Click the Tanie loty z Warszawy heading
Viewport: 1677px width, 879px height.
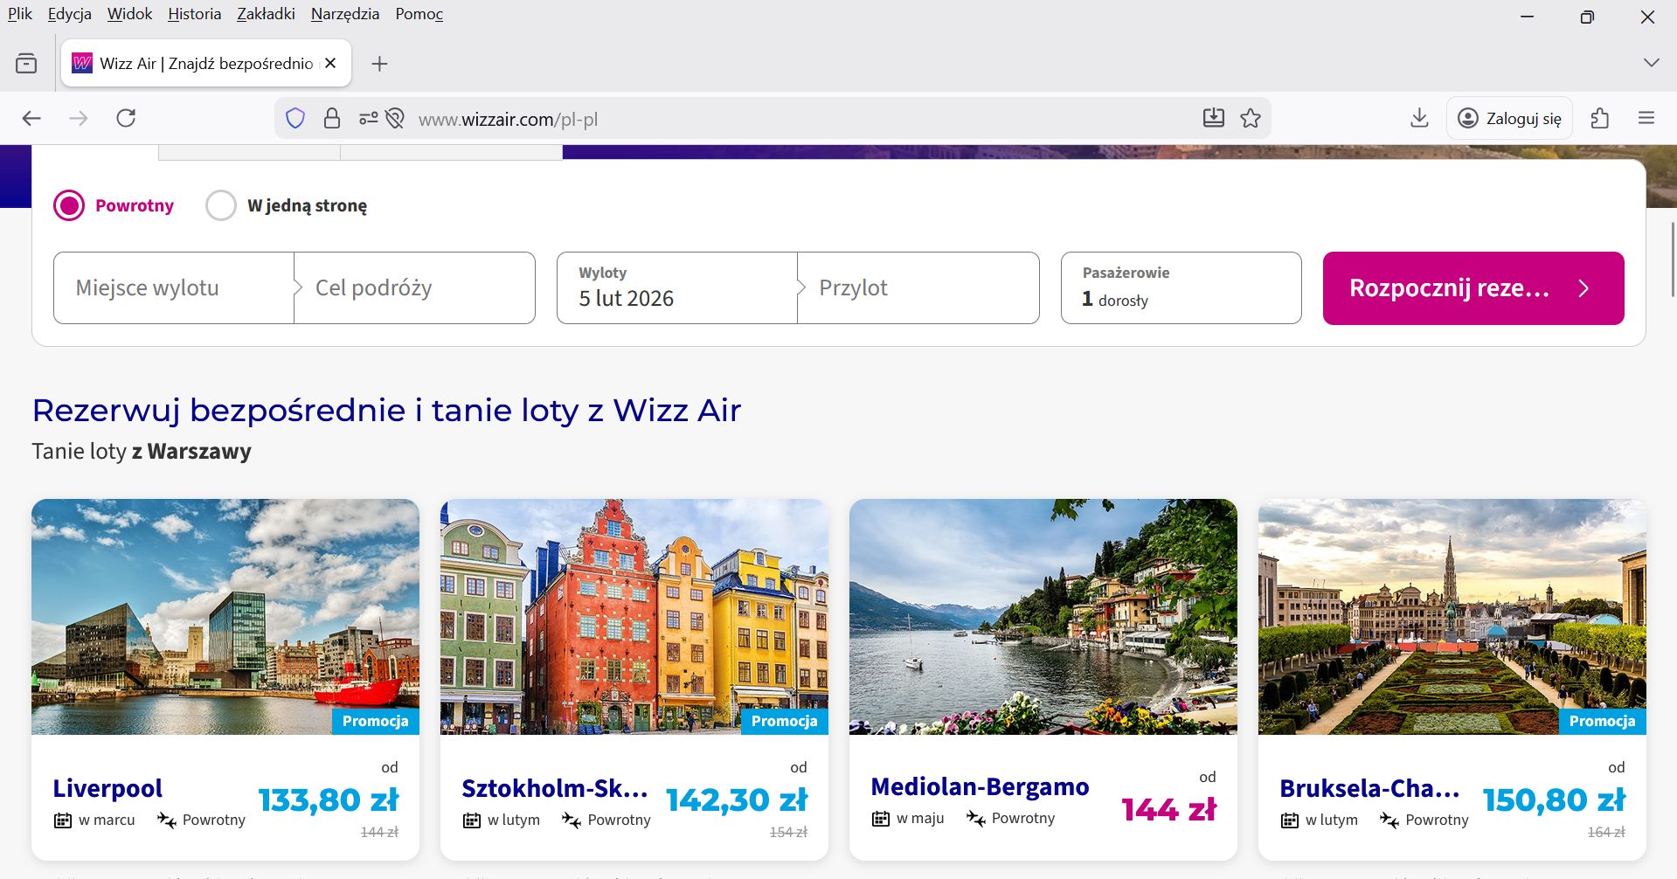click(142, 451)
